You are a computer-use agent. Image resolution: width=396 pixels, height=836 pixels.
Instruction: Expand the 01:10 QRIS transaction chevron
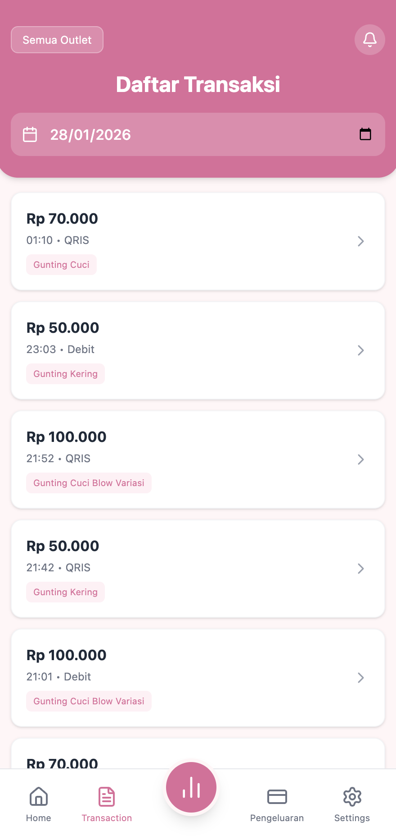click(360, 241)
